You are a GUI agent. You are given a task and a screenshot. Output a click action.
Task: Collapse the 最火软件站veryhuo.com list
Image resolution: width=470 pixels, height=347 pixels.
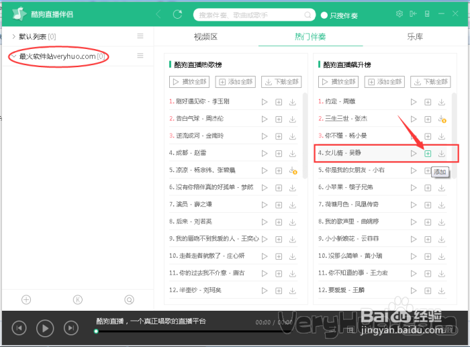(x=14, y=56)
